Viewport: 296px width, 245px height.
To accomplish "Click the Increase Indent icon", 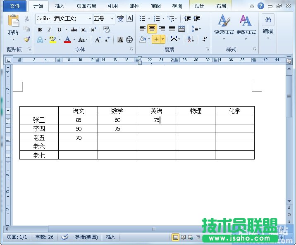I will coord(196,19).
